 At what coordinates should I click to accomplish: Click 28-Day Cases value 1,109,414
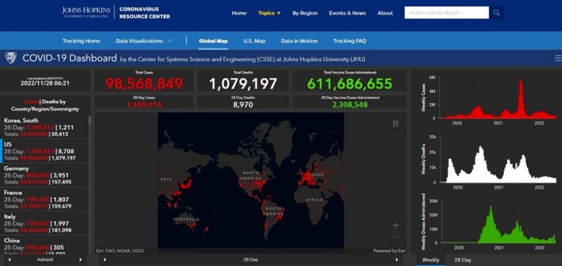(144, 104)
